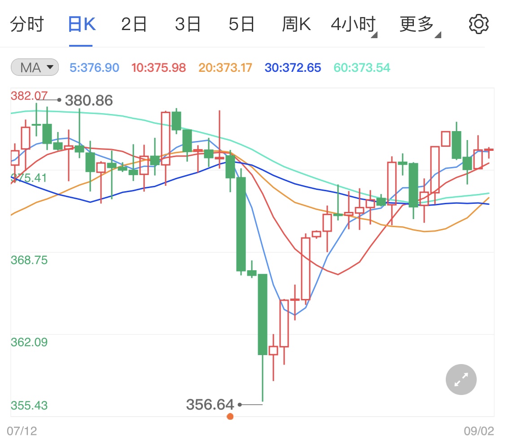Select the blue MA5 value 376.90
The height and width of the screenshot is (448, 505).
click(x=94, y=67)
